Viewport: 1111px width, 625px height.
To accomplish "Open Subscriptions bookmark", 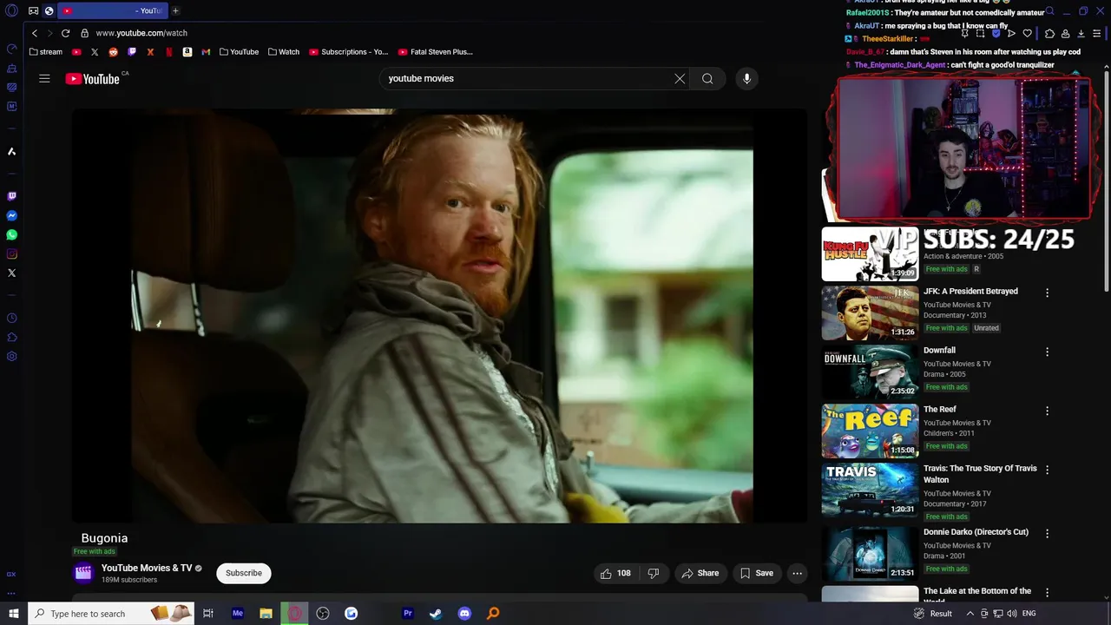I will point(348,52).
